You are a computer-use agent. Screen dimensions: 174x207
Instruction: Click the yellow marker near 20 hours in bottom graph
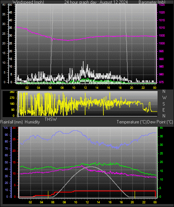[x=135, y=194]
